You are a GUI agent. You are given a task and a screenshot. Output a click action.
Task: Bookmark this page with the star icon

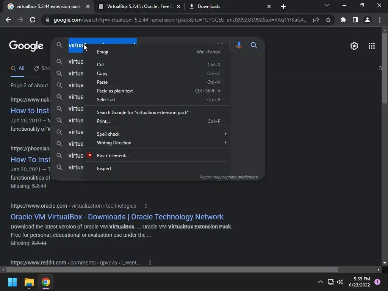click(328, 20)
